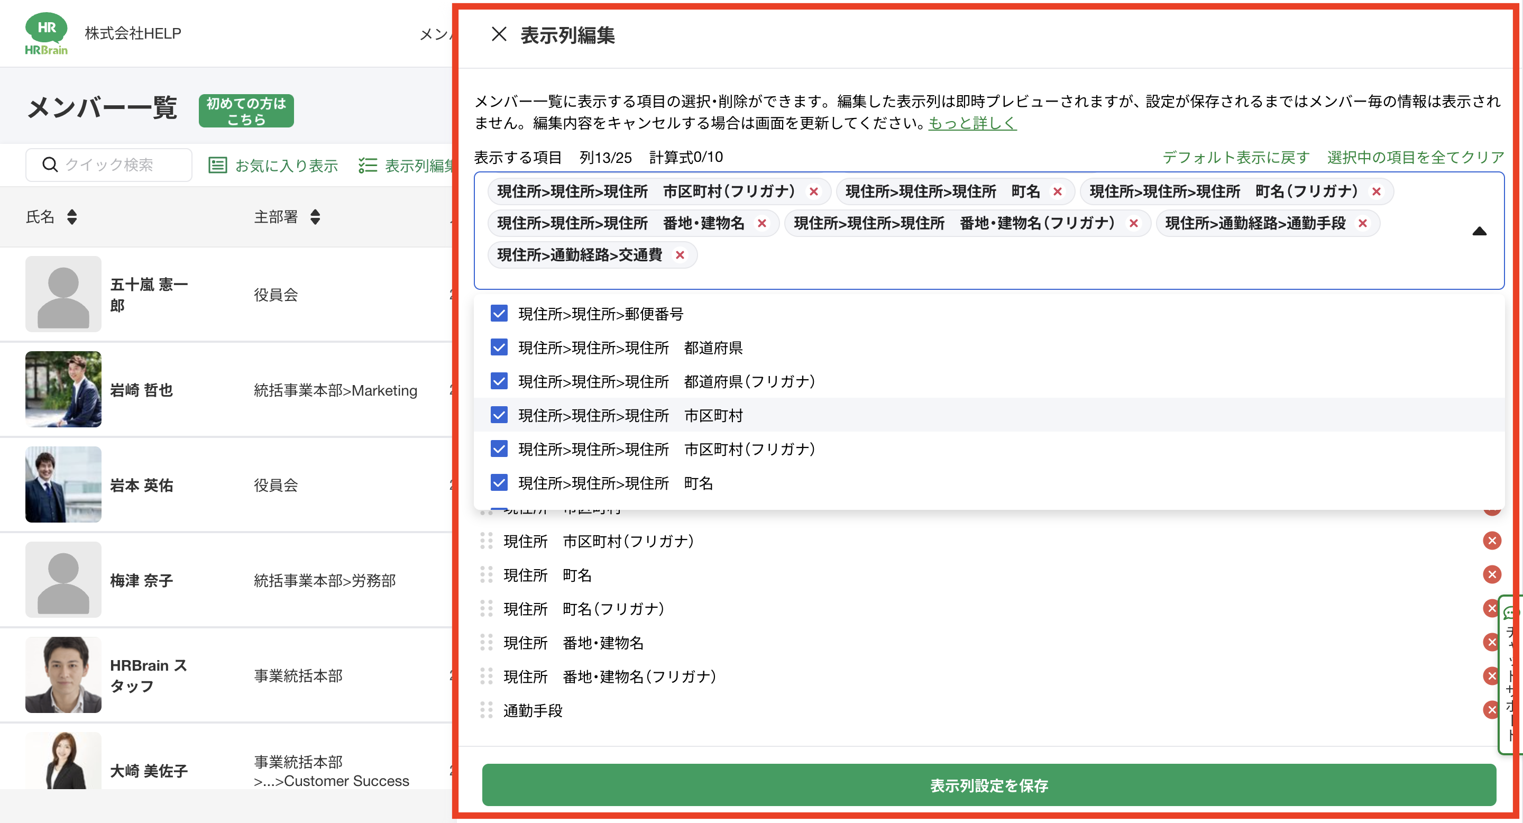Uncheck 現住所>現住所>現住所 市区町村
1523x823 pixels.
(x=499, y=415)
